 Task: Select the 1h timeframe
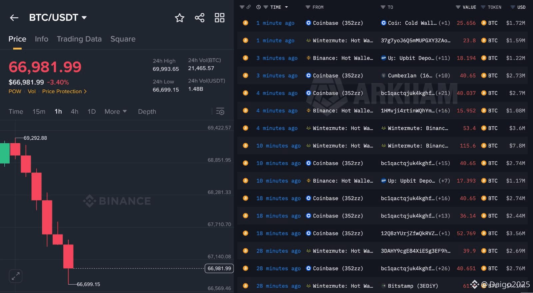click(x=58, y=111)
